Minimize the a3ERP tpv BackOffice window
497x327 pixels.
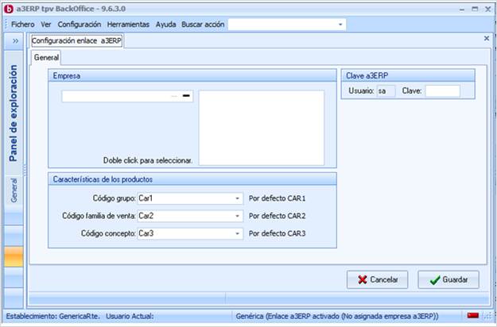[462, 10]
